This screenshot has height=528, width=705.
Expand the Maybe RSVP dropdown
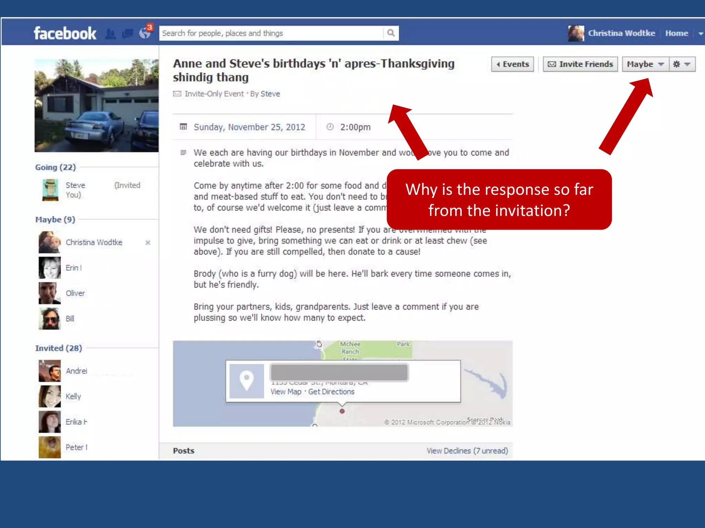[x=645, y=64]
